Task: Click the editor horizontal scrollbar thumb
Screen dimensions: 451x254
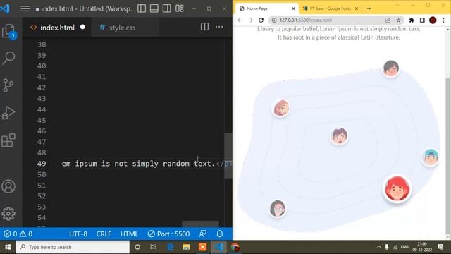Action: coord(200,224)
